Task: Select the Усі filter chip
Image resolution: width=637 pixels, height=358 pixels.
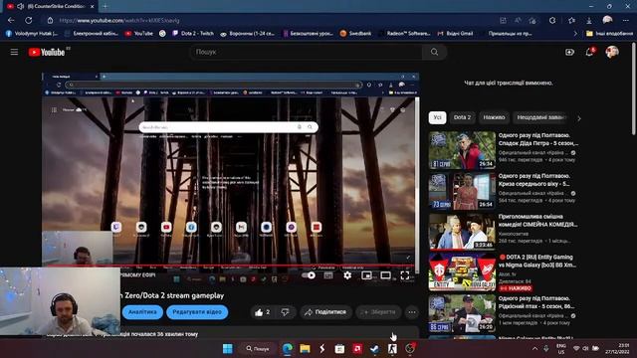Action: (437, 117)
